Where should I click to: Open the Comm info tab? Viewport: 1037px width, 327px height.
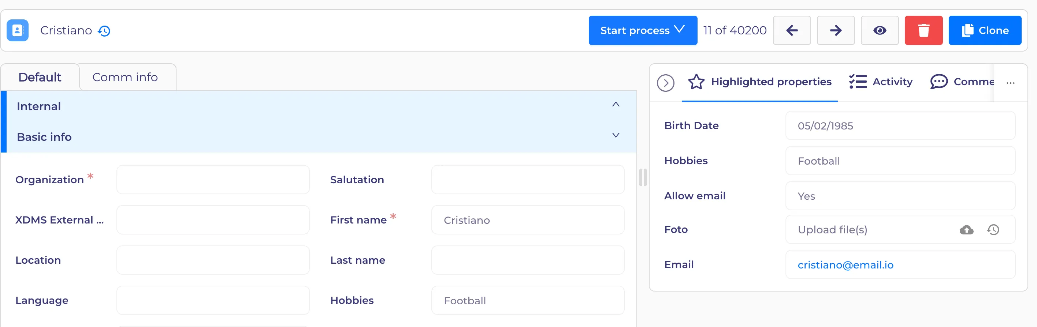tap(125, 77)
